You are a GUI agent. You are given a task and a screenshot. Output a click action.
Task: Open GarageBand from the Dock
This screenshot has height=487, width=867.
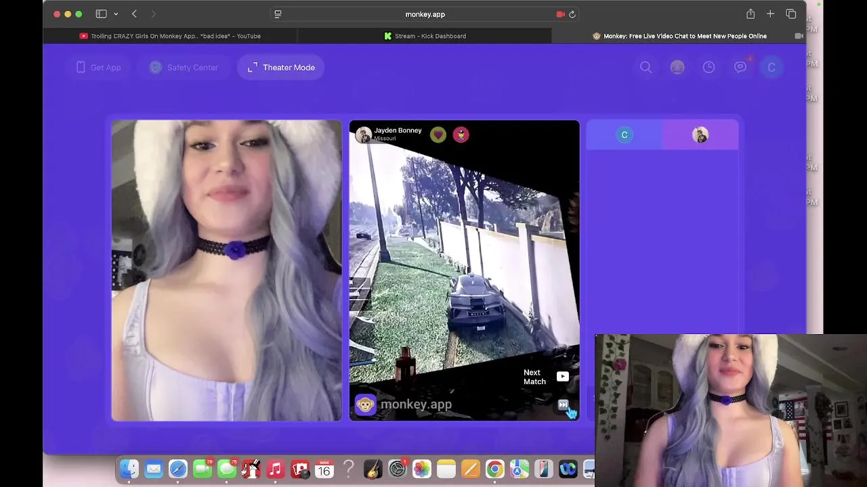[373, 469]
